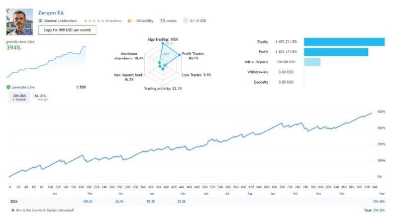398x223 pixels.
Task: Click the star rating icons
Action: (94, 21)
